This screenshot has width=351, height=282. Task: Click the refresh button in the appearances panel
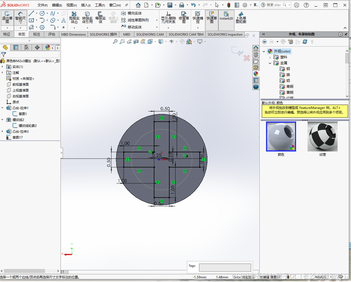pyautogui.click(x=305, y=42)
